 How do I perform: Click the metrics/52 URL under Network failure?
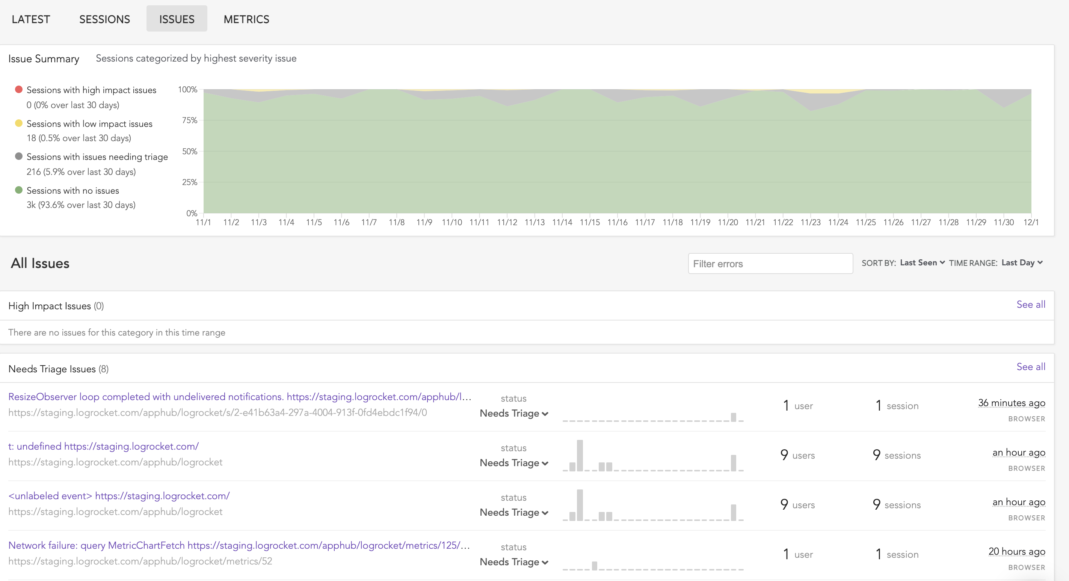(x=140, y=561)
